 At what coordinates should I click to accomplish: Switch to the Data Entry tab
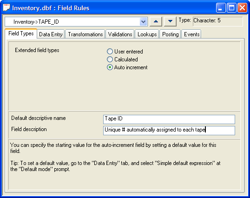click(x=51, y=34)
